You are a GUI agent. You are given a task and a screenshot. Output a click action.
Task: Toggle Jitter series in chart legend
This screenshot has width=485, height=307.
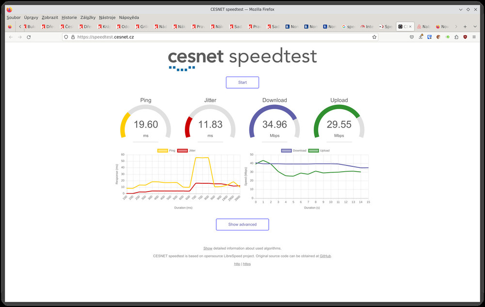click(x=187, y=150)
